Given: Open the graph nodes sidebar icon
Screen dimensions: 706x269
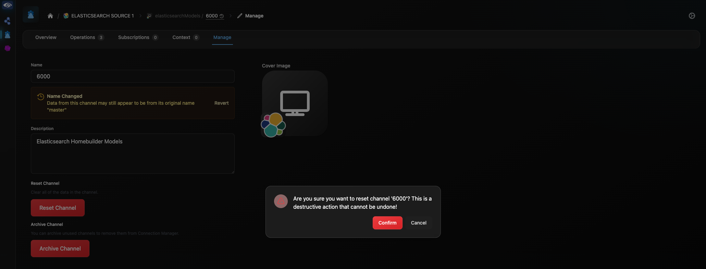Looking at the screenshot, I should pos(8,21).
